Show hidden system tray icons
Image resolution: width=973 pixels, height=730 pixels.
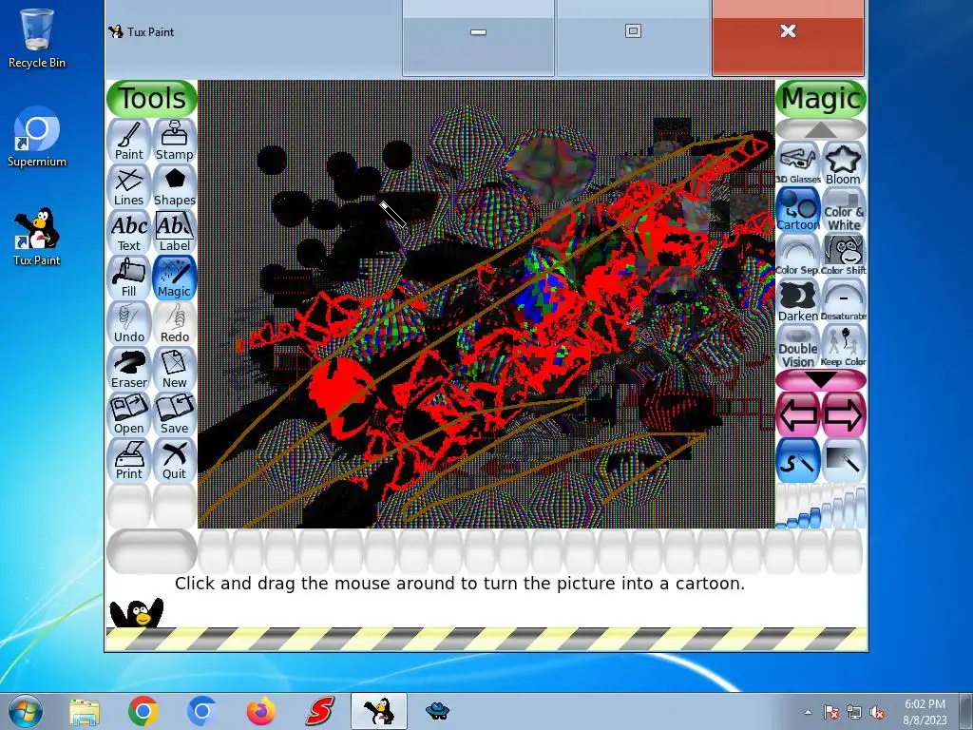click(x=808, y=712)
